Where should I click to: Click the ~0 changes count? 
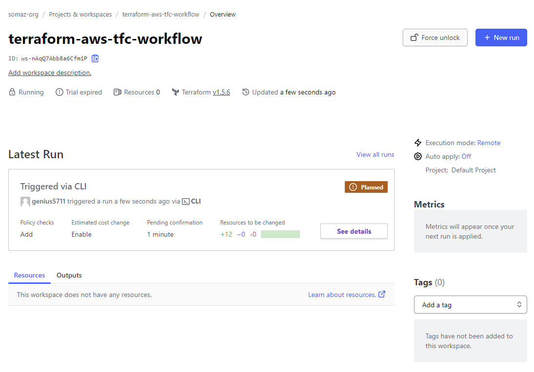(x=241, y=234)
